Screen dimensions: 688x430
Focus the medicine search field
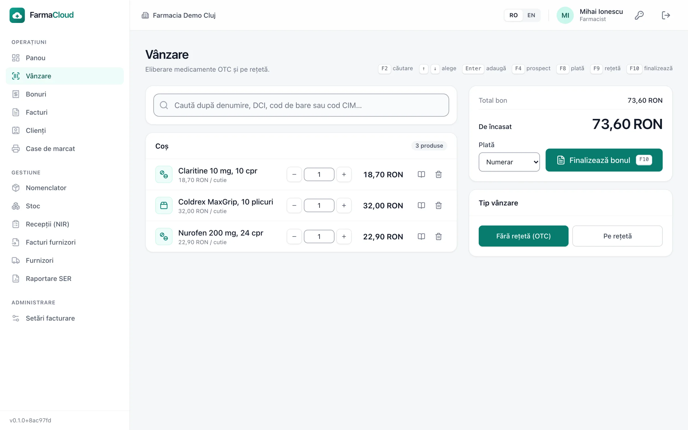(301, 105)
